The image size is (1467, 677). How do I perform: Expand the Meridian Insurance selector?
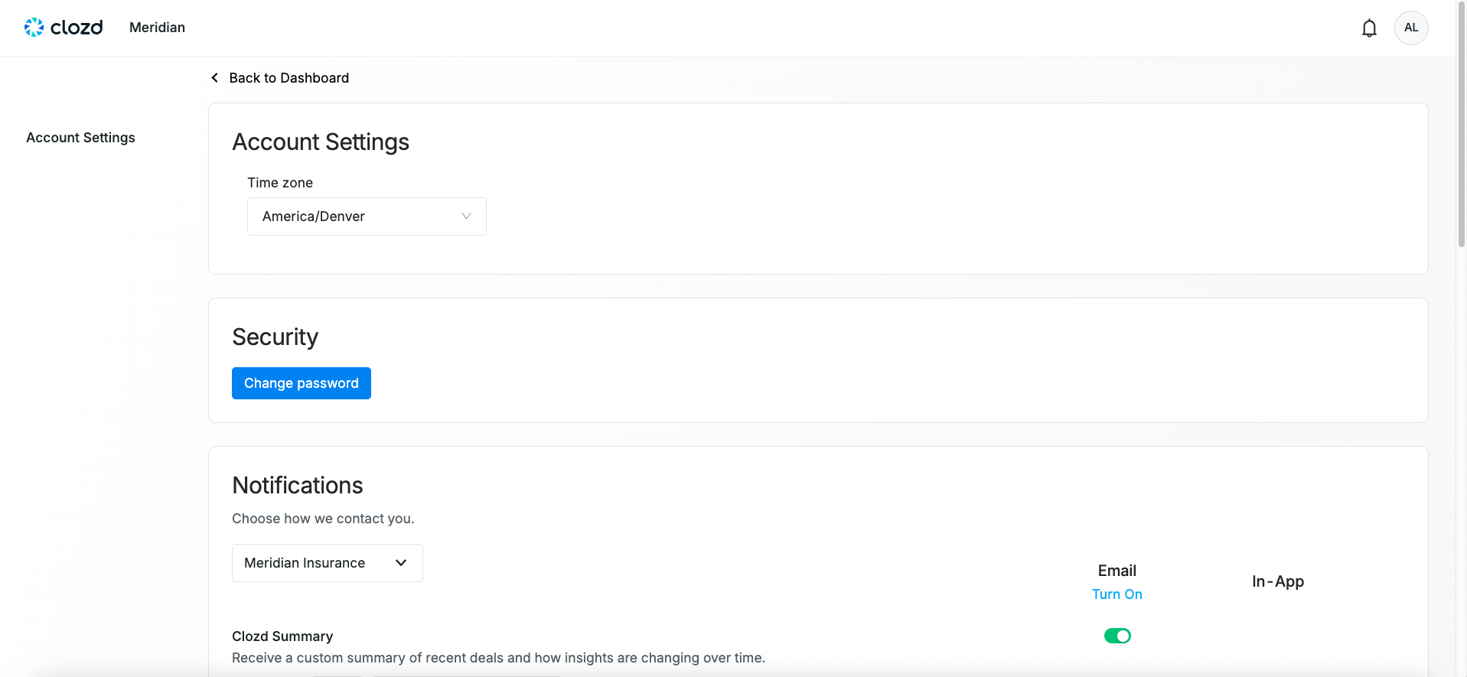coord(328,563)
